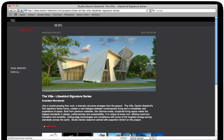Open the YouTube bookmark
This screenshot has width=224, height=140.
[x=57, y=15]
